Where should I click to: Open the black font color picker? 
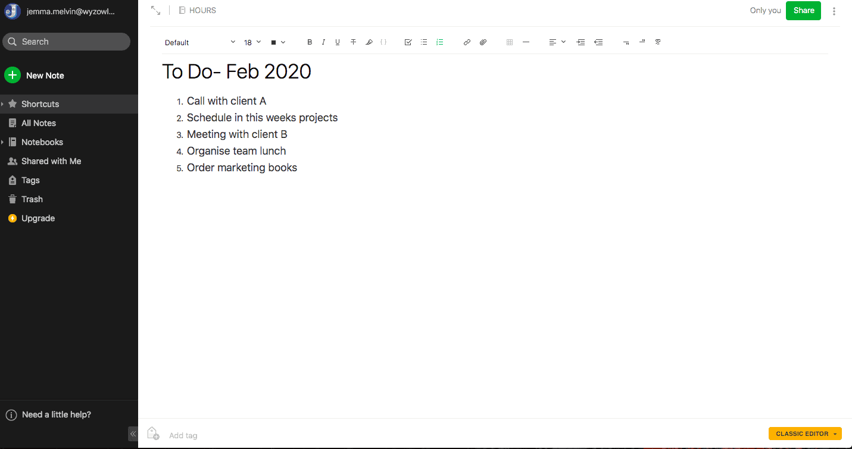[278, 42]
